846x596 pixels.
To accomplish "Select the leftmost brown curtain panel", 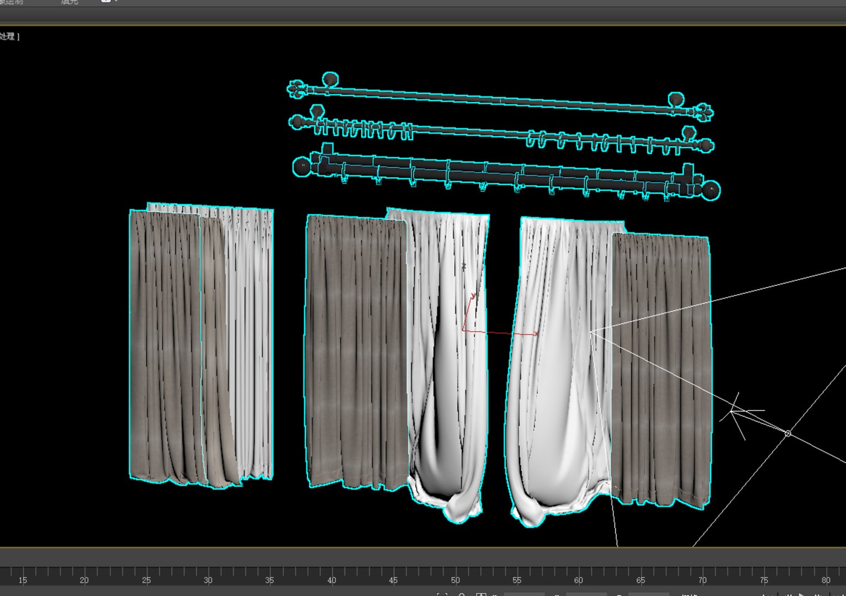I will point(166,348).
